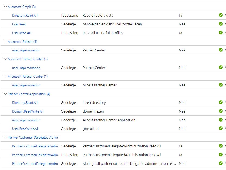Click green check in Access Partner Center Application row

click(221, 120)
